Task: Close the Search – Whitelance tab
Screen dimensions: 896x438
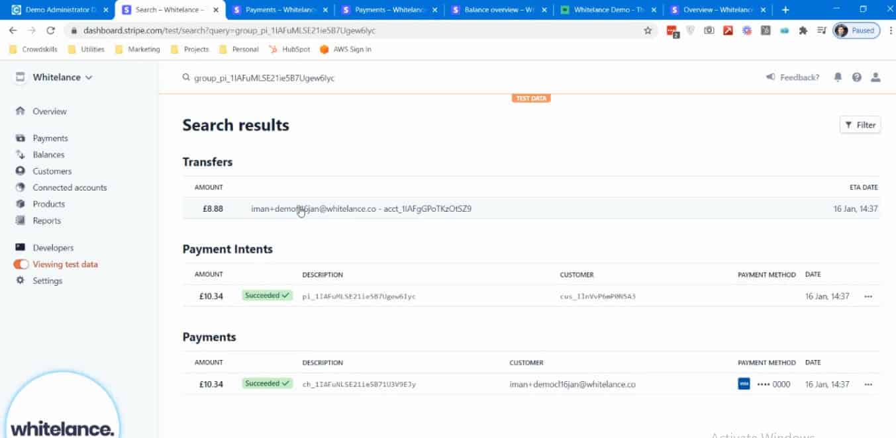Action: coord(216,10)
